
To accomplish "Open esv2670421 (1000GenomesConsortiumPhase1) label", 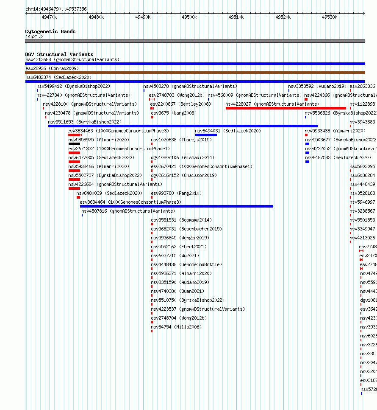I will tap(202, 166).
